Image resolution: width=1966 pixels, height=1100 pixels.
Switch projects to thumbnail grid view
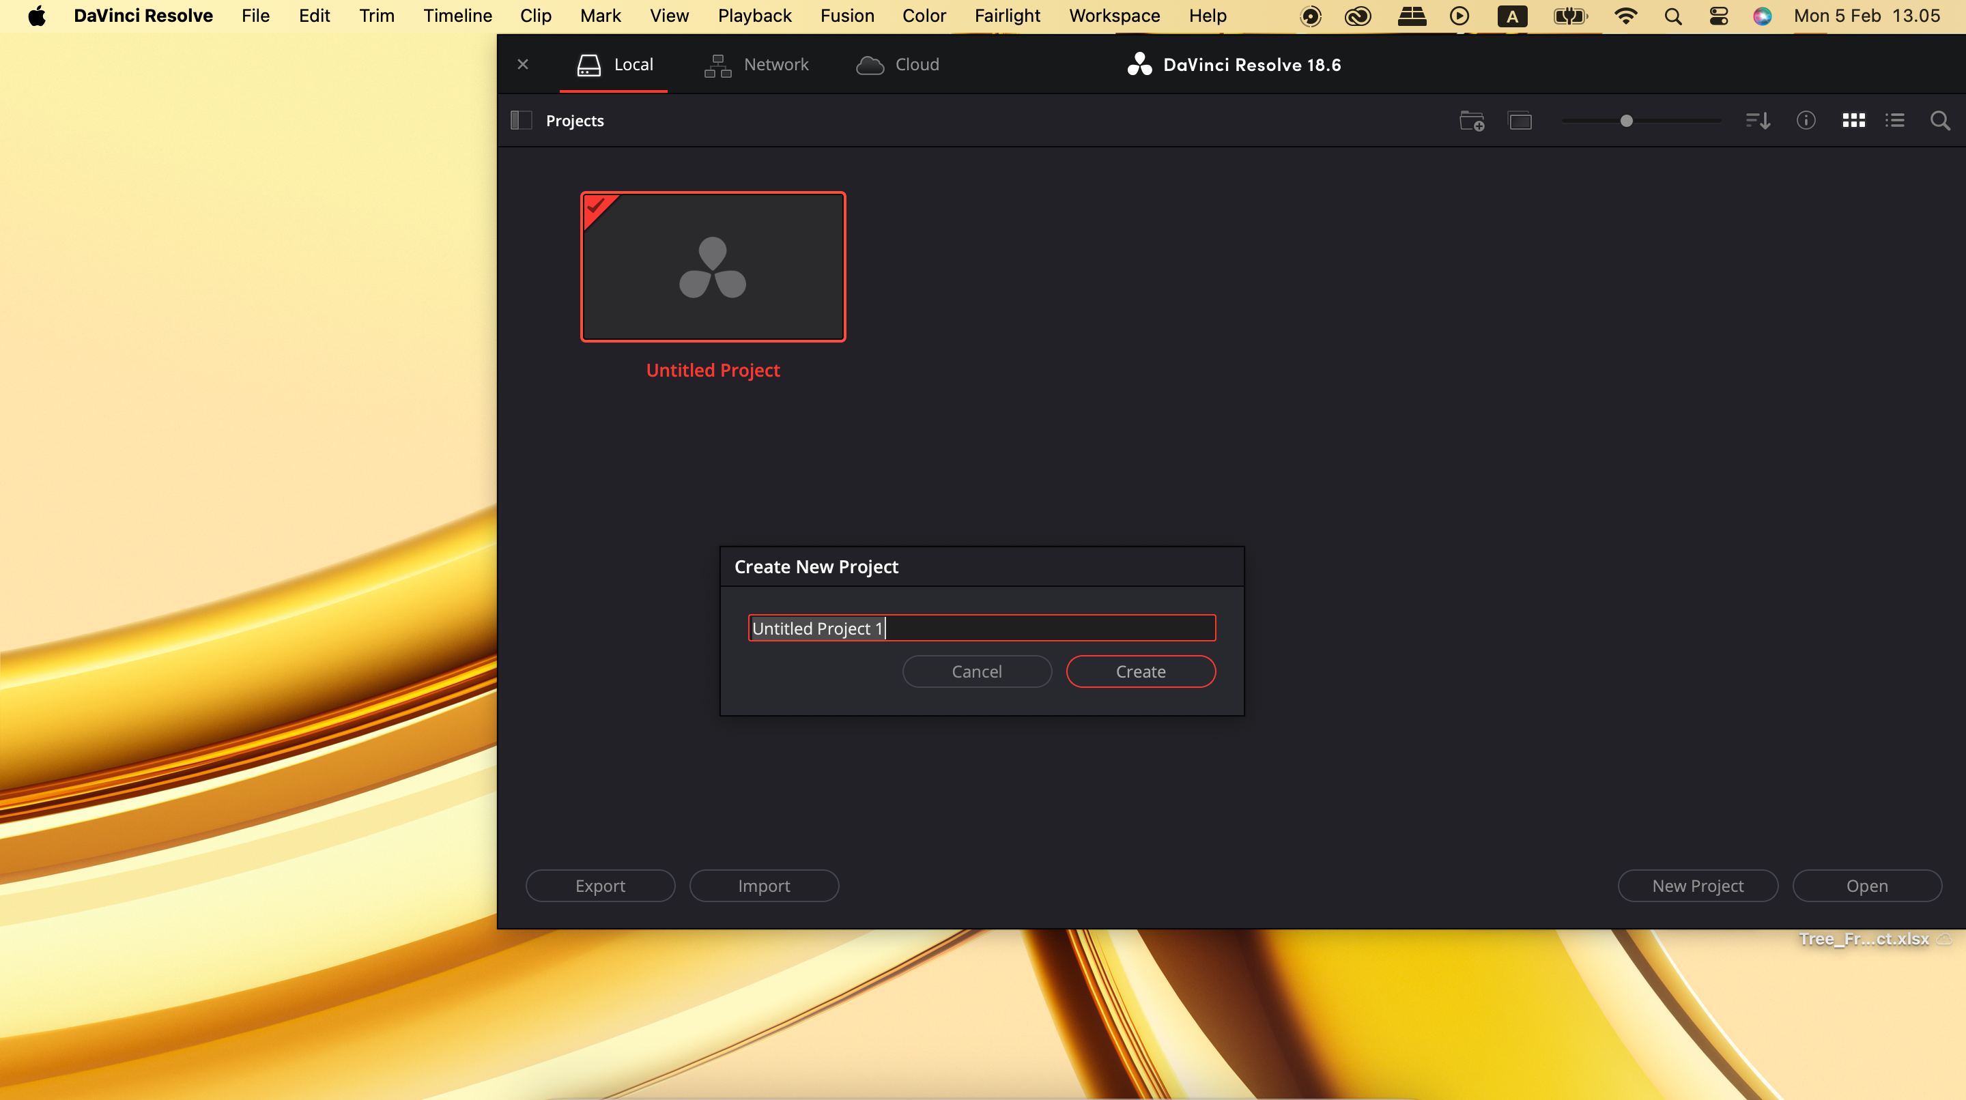[x=1853, y=120]
